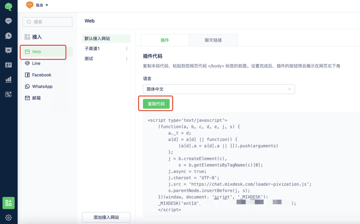Open the three-dot menu for 测试
This screenshot has height=224, width=360.
coord(127,59)
